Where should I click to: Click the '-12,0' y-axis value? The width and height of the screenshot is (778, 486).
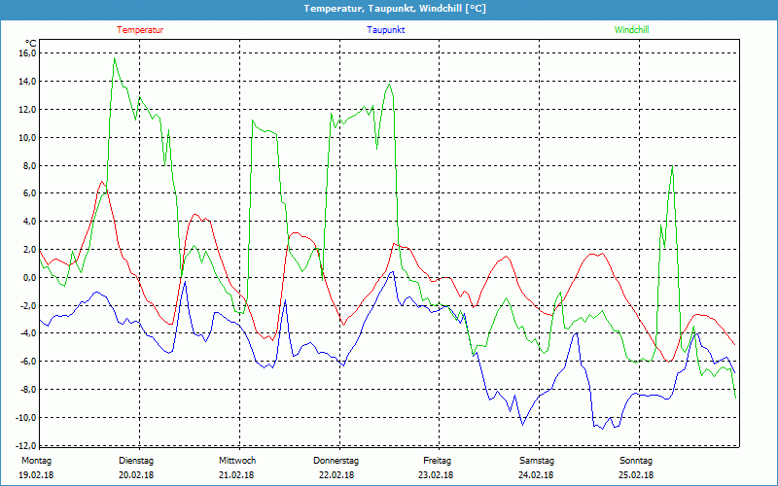pos(26,445)
